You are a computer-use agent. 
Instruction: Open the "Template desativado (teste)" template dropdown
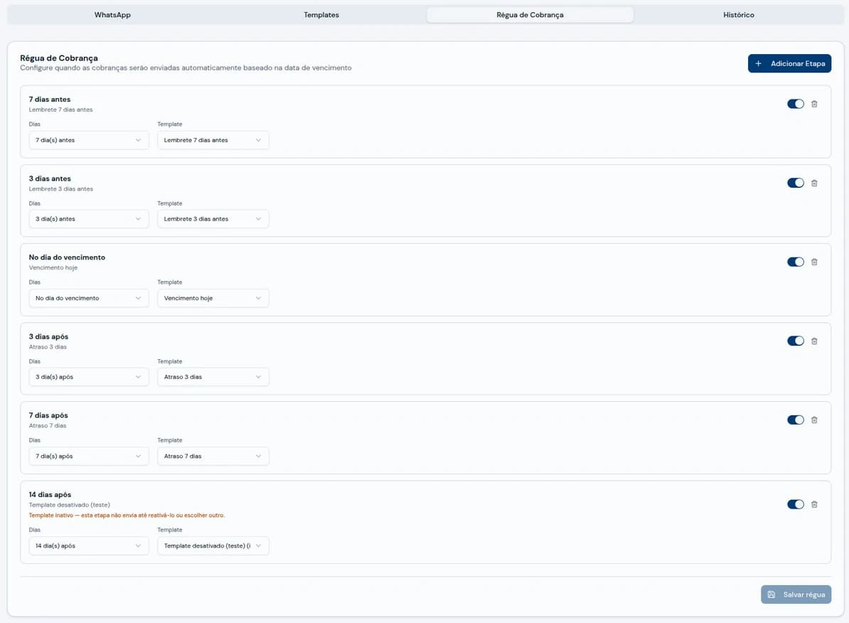[213, 546]
